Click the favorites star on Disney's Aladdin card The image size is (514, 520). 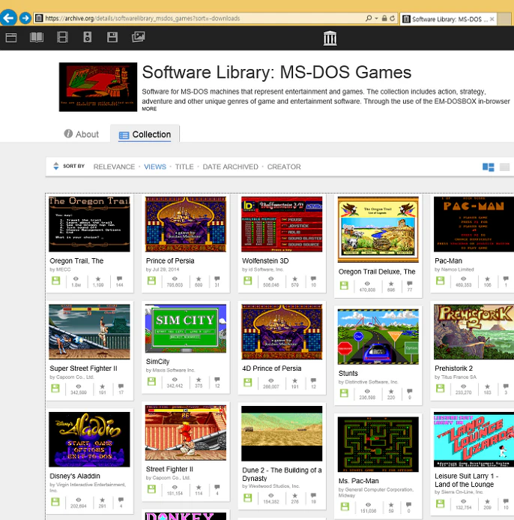pos(103,500)
